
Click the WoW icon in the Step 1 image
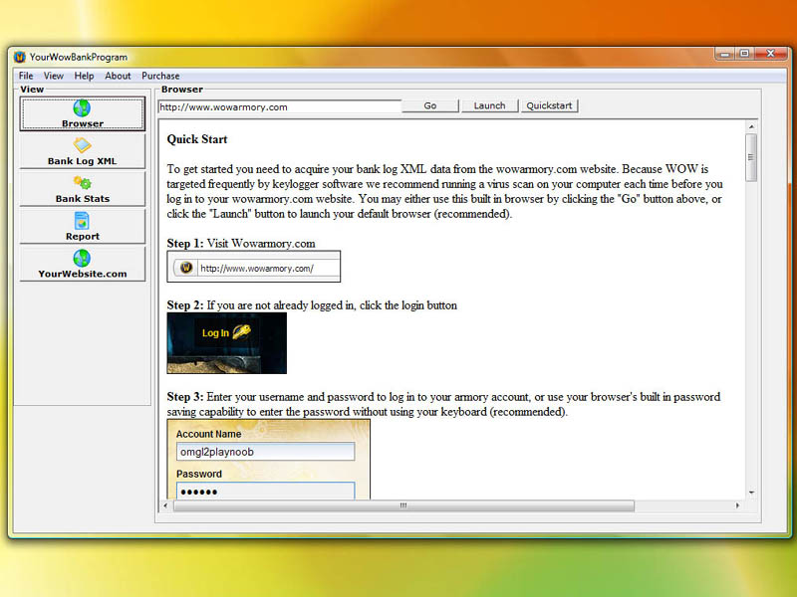tap(186, 267)
